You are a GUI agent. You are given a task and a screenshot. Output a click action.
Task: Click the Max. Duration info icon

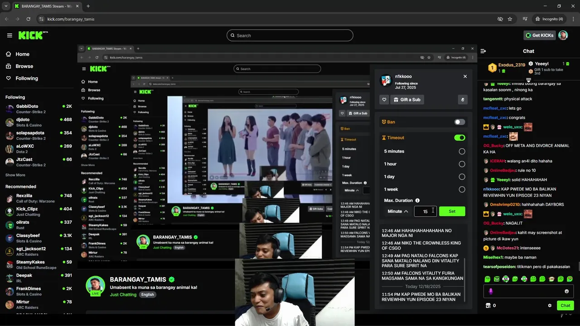[417, 201]
